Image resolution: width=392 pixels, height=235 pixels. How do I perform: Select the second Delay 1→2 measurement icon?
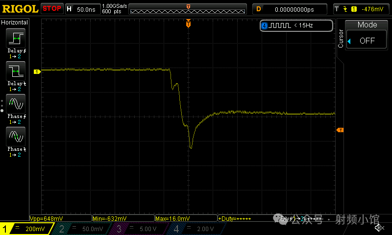pos(15,71)
